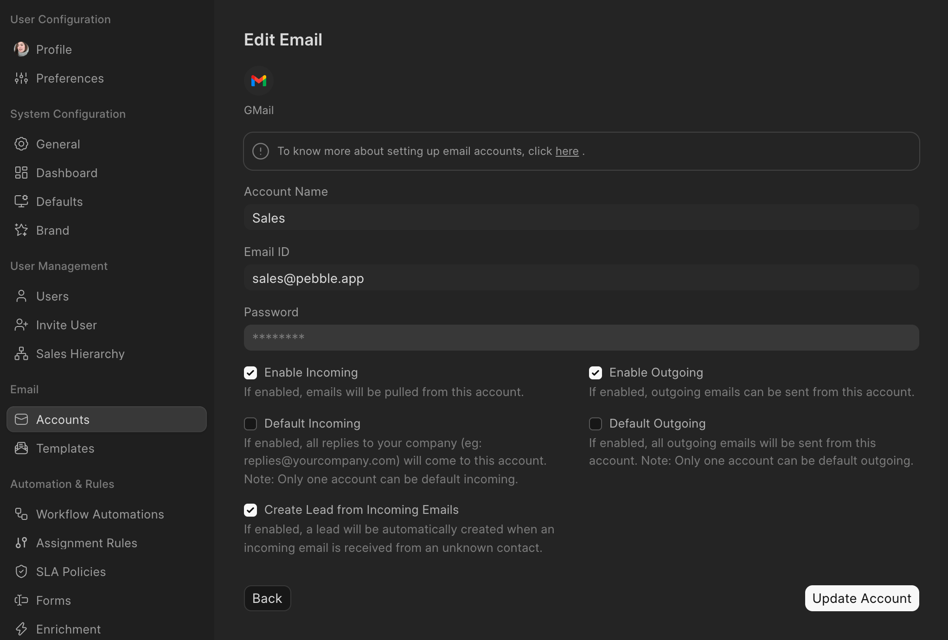This screenshot has width=948, height=640.
Task: Open the Workflow Automations icon
Action: point(21,514)
